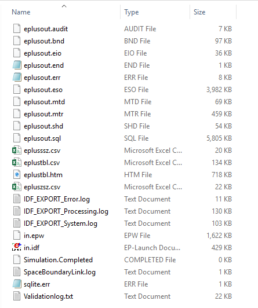The width and height of the screenshot is (258, 308).
Task: Click the blank file icon for eplusout.sql
Action: coord(17,138)
